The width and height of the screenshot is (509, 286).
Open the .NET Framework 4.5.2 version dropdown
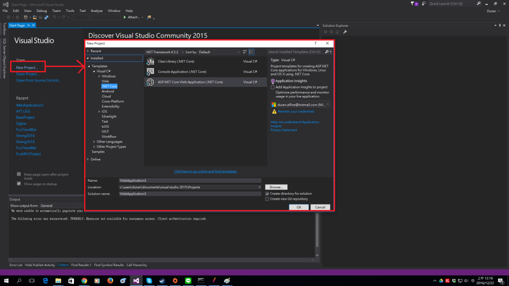click(x=164, y=52)
